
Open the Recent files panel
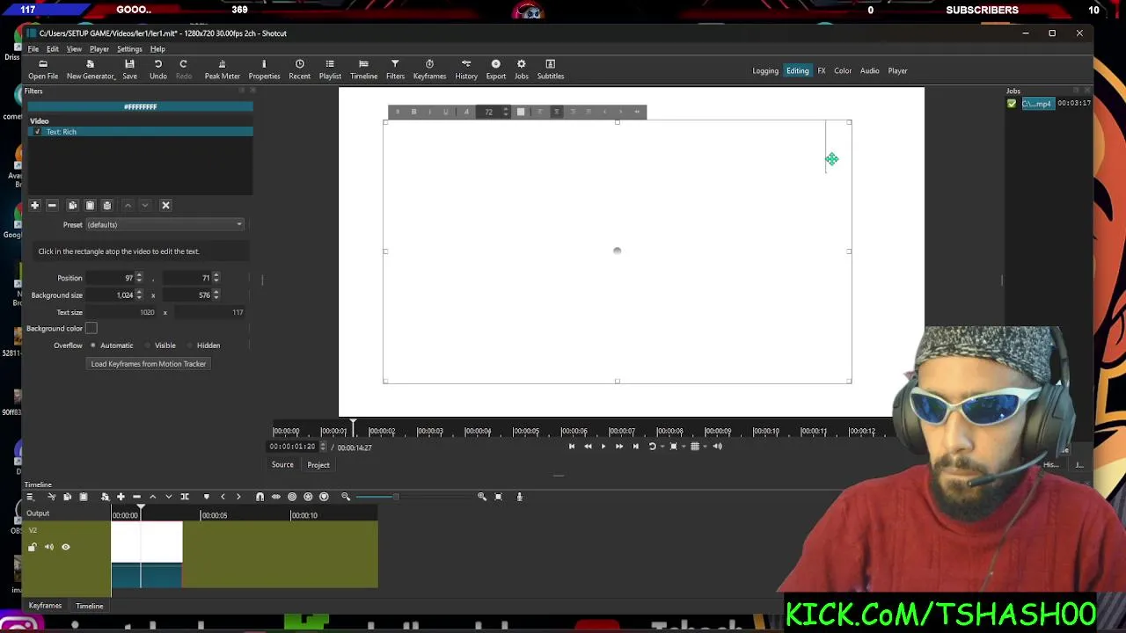coord(299,69)
